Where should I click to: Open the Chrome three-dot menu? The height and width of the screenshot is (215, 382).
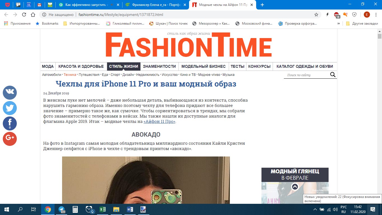coord(376,15)
